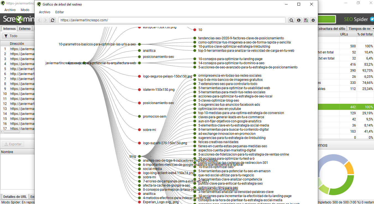
Task: Click the back navigation arrow in the crawl tree window
Action: (x=40, y=20)
